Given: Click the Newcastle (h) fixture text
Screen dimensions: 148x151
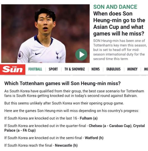Looking at the screenshot, I should pos(66,145).
